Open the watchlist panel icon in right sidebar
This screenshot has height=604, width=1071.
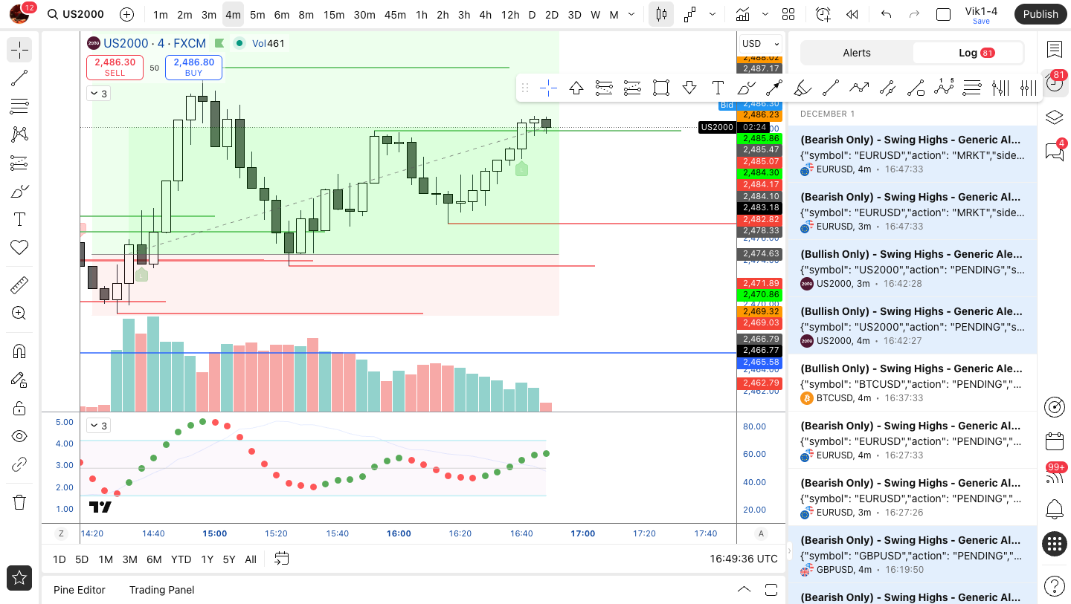(1054, 50)
